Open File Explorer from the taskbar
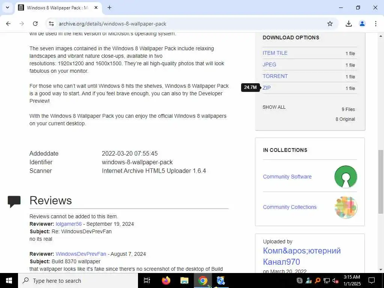 click(x=184, y=280)
